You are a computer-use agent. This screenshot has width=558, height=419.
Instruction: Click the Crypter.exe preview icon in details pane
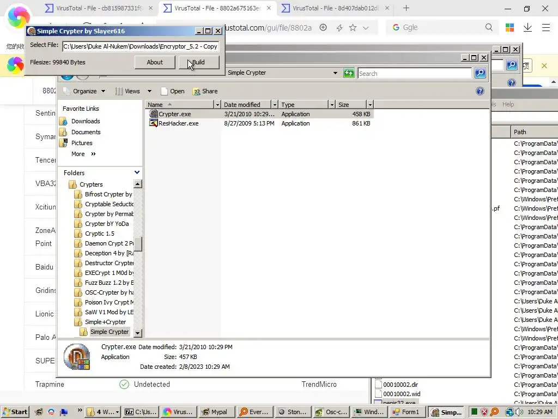(x=77, y=357)
